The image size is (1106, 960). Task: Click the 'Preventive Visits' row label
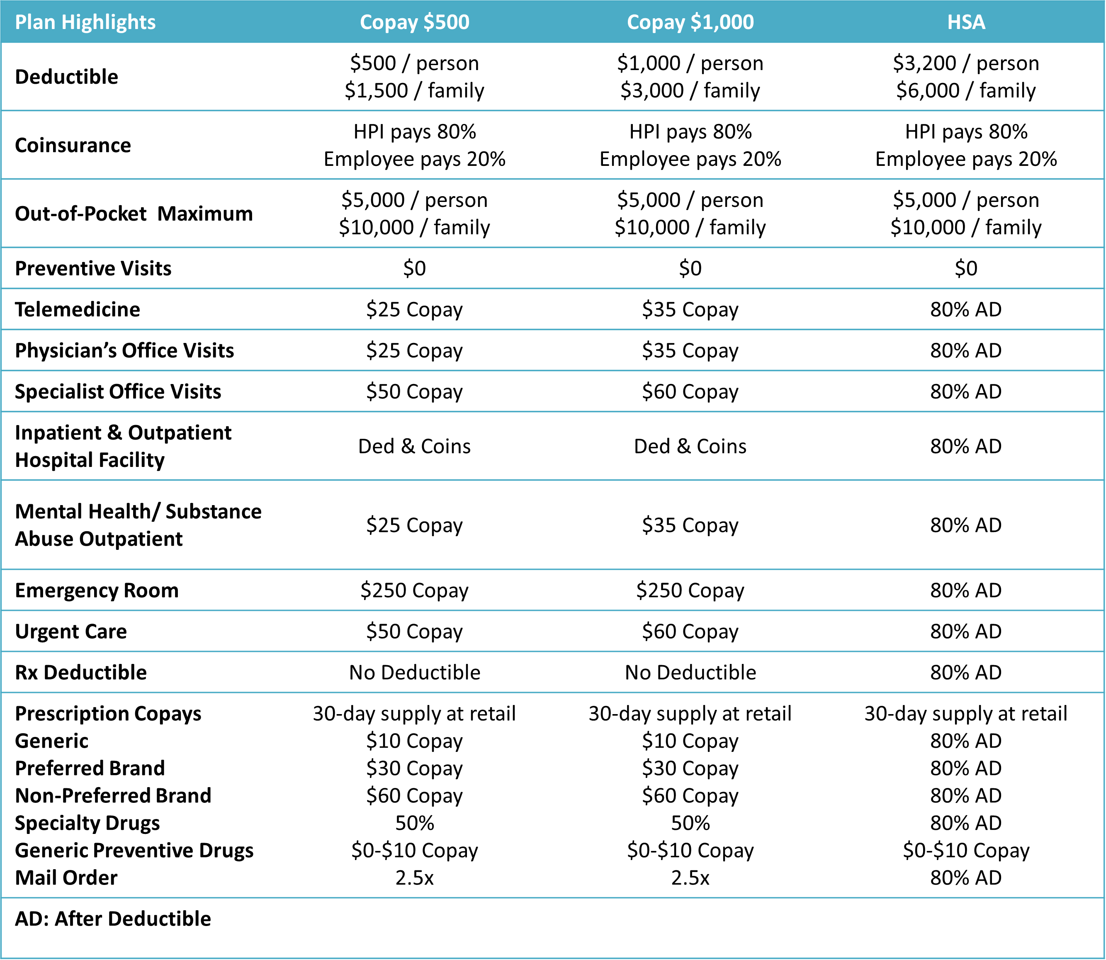click(93, 268)
